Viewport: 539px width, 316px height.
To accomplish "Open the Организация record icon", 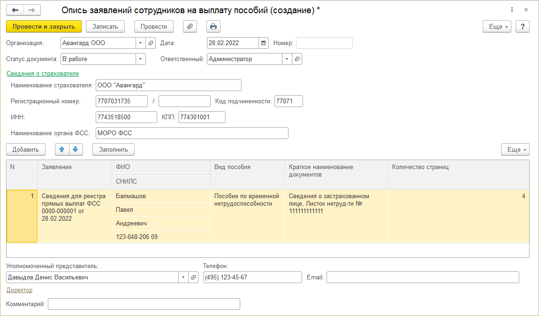I will click(151, 43).
